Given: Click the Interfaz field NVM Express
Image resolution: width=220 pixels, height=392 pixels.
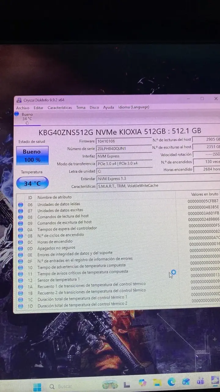Looking at the screenshot, I should coord(124,156).
